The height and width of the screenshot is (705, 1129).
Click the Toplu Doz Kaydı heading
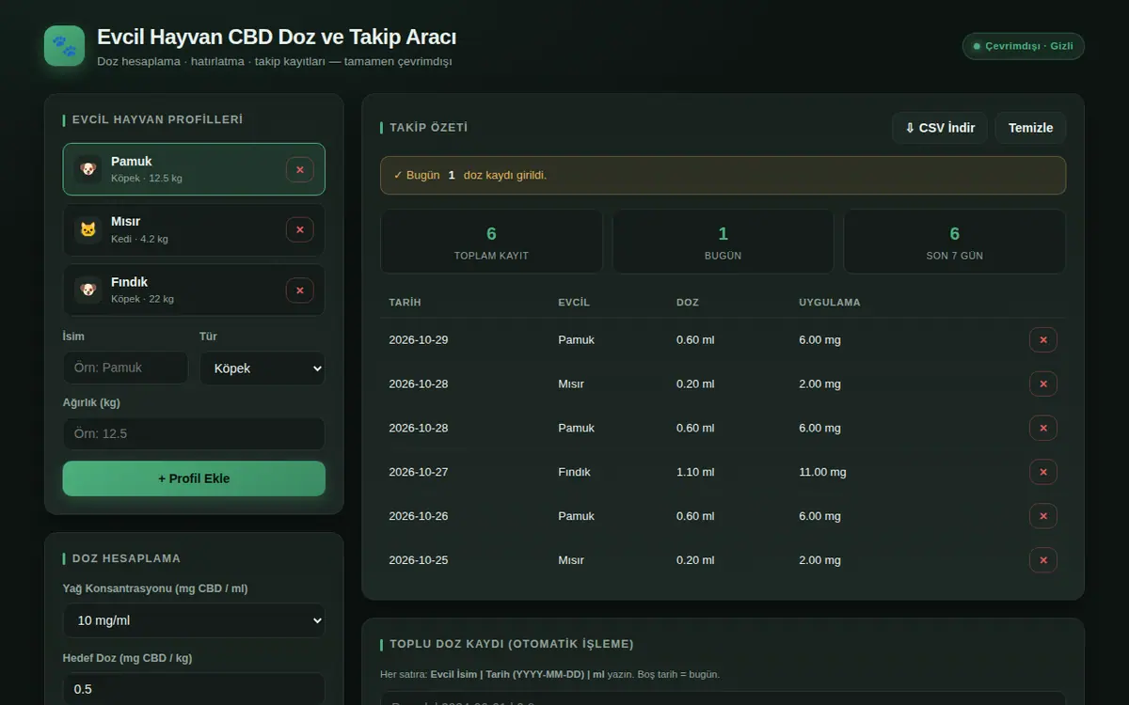pos(512,644)
